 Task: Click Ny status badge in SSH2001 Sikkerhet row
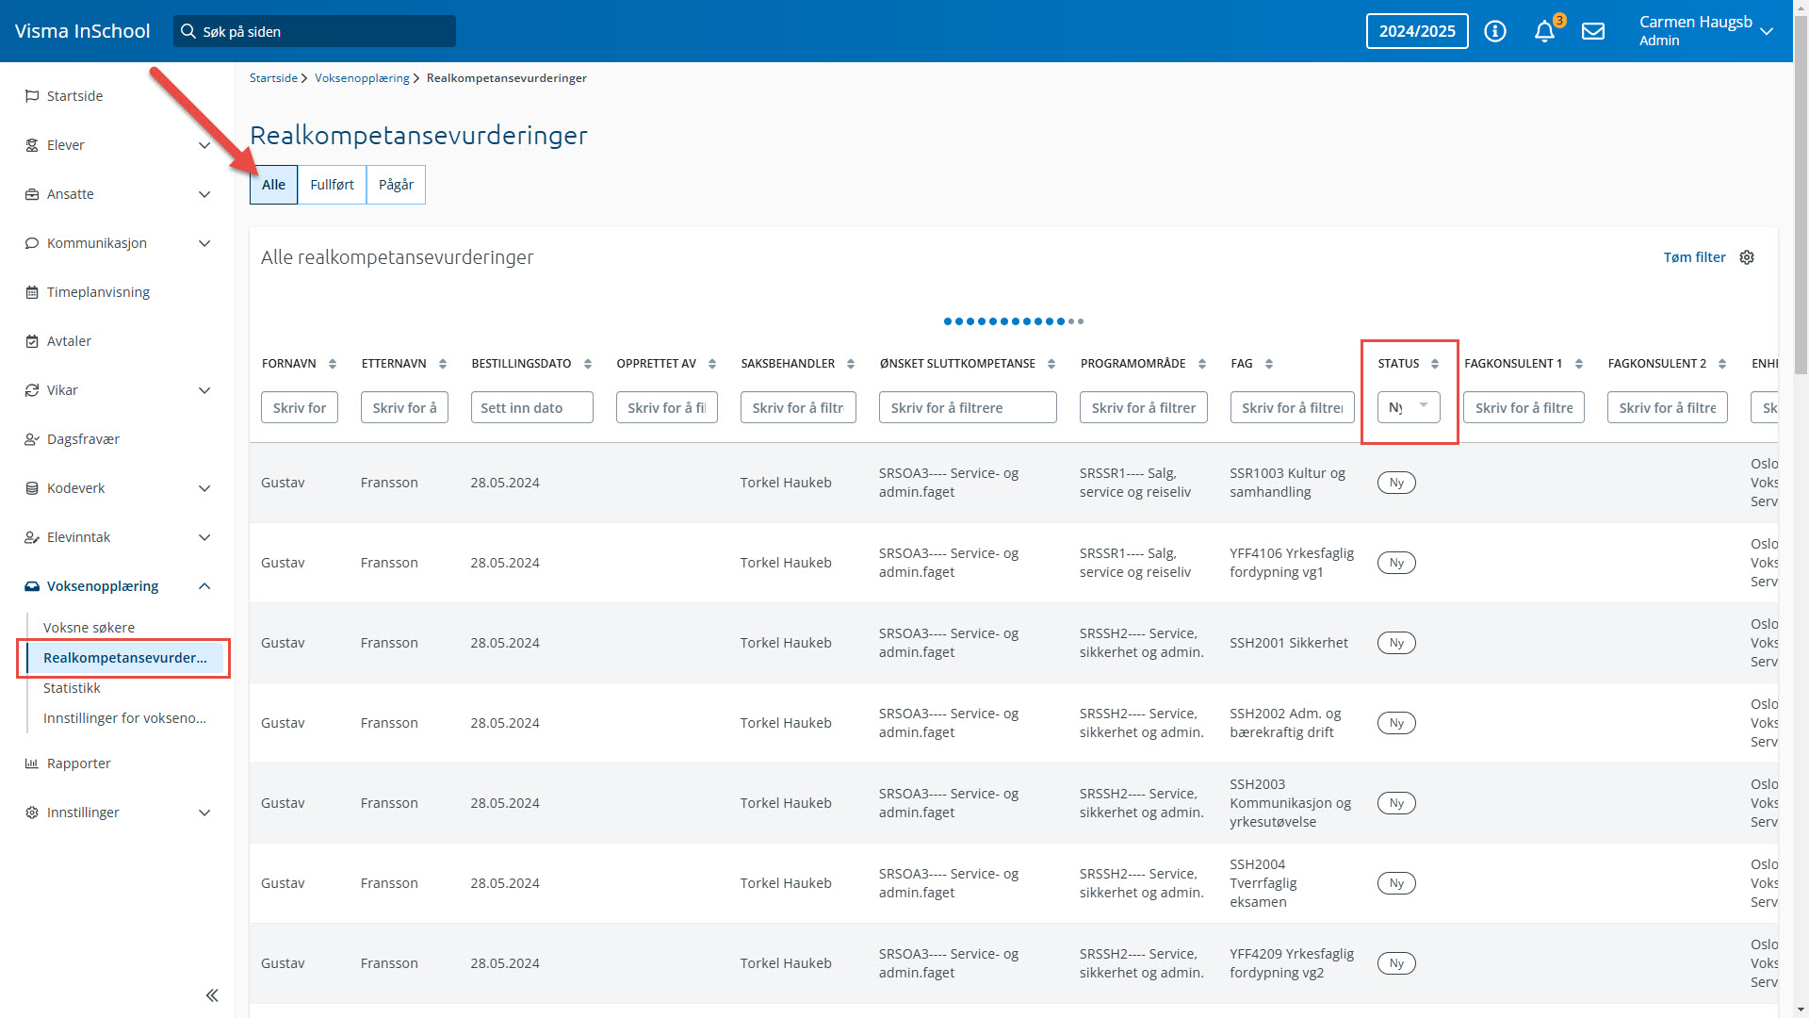1396,643
